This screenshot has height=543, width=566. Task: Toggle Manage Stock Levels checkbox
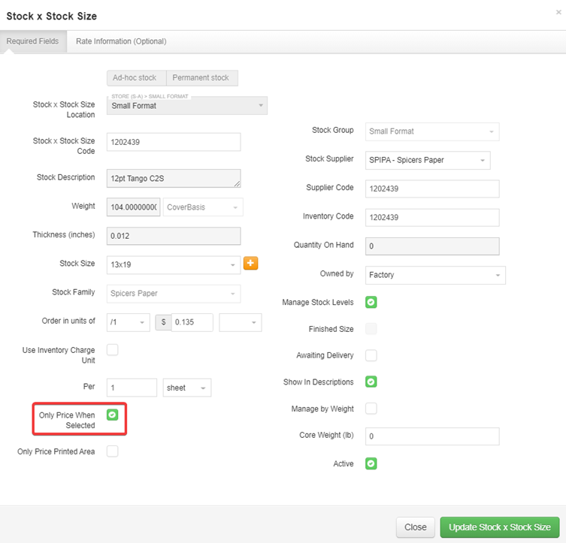click(x=371, y=303)
